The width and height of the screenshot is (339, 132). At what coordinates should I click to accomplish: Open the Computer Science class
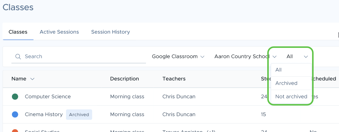coord(48,97)
